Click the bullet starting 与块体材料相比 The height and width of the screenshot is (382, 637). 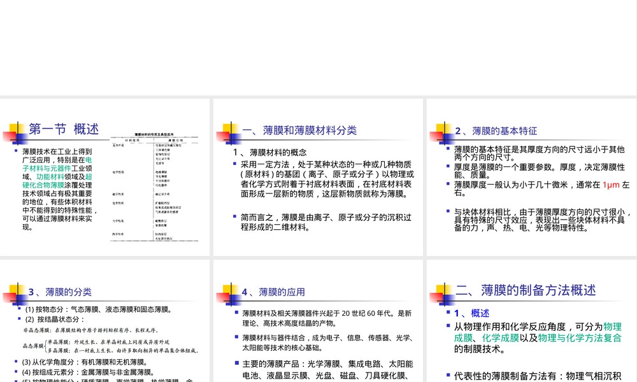point(542,220)
